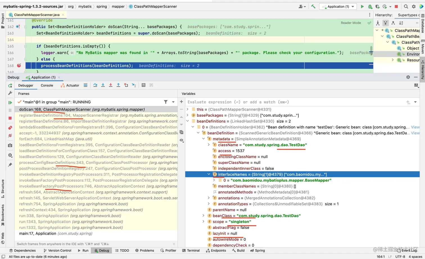Toggle the tool window bars in the status bar corner

tap(3, 256)
